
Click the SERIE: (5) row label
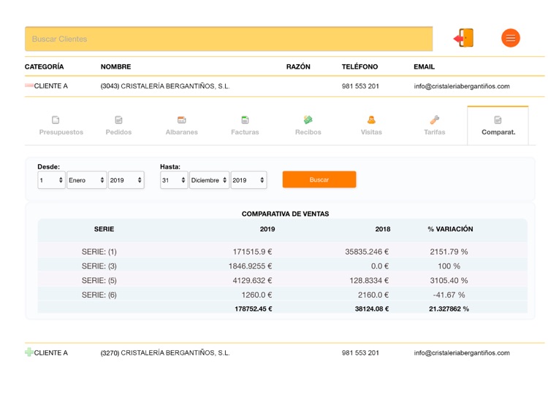[99, 280]
